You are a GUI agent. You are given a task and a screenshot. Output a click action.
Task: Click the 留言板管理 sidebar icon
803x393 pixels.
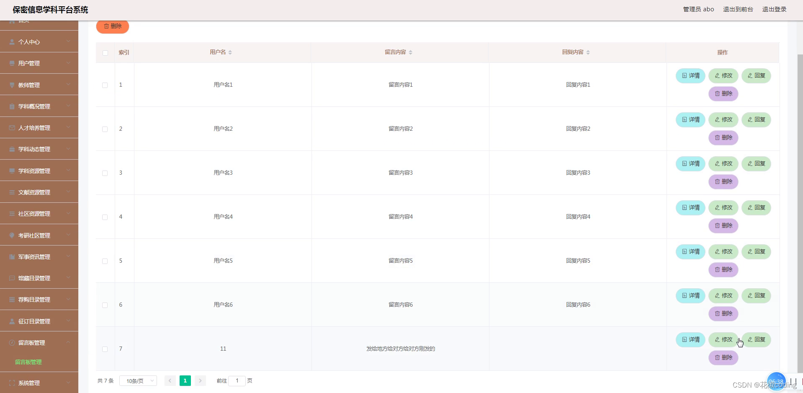pos(12,343)
